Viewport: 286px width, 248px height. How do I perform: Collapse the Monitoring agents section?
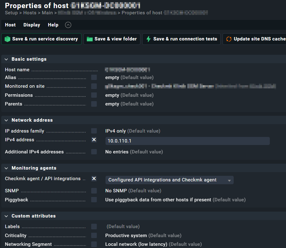[x=6, y=168]
